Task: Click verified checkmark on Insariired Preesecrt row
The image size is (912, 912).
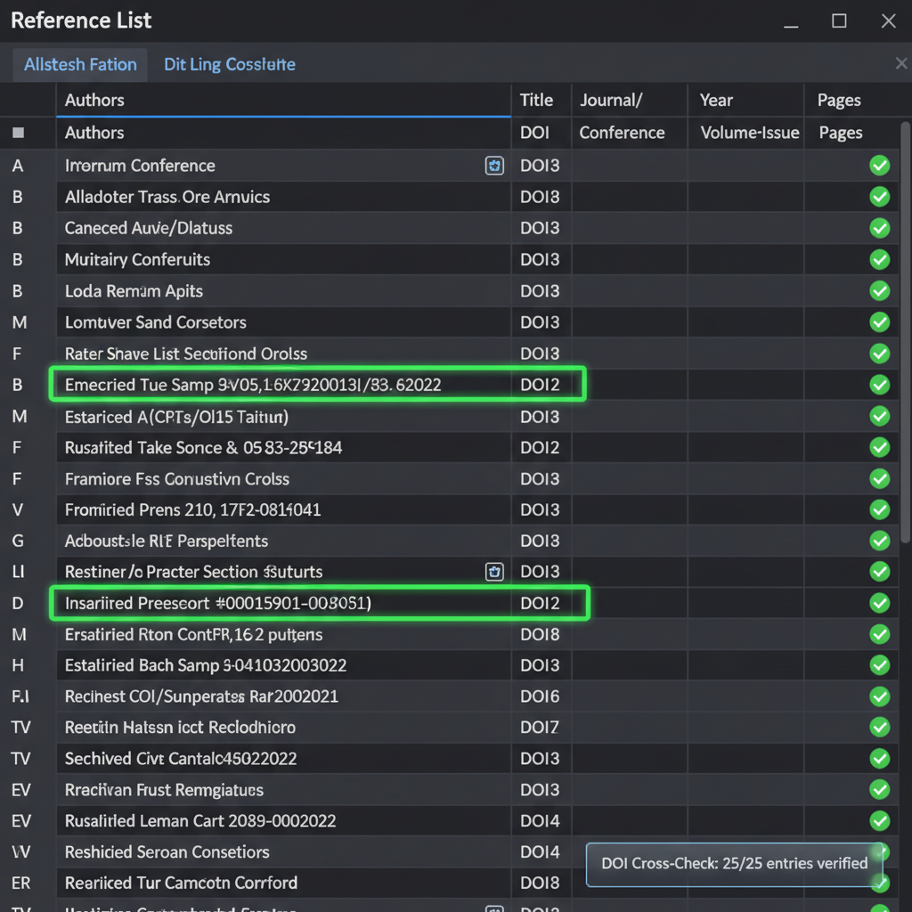Action: (879, 603)
